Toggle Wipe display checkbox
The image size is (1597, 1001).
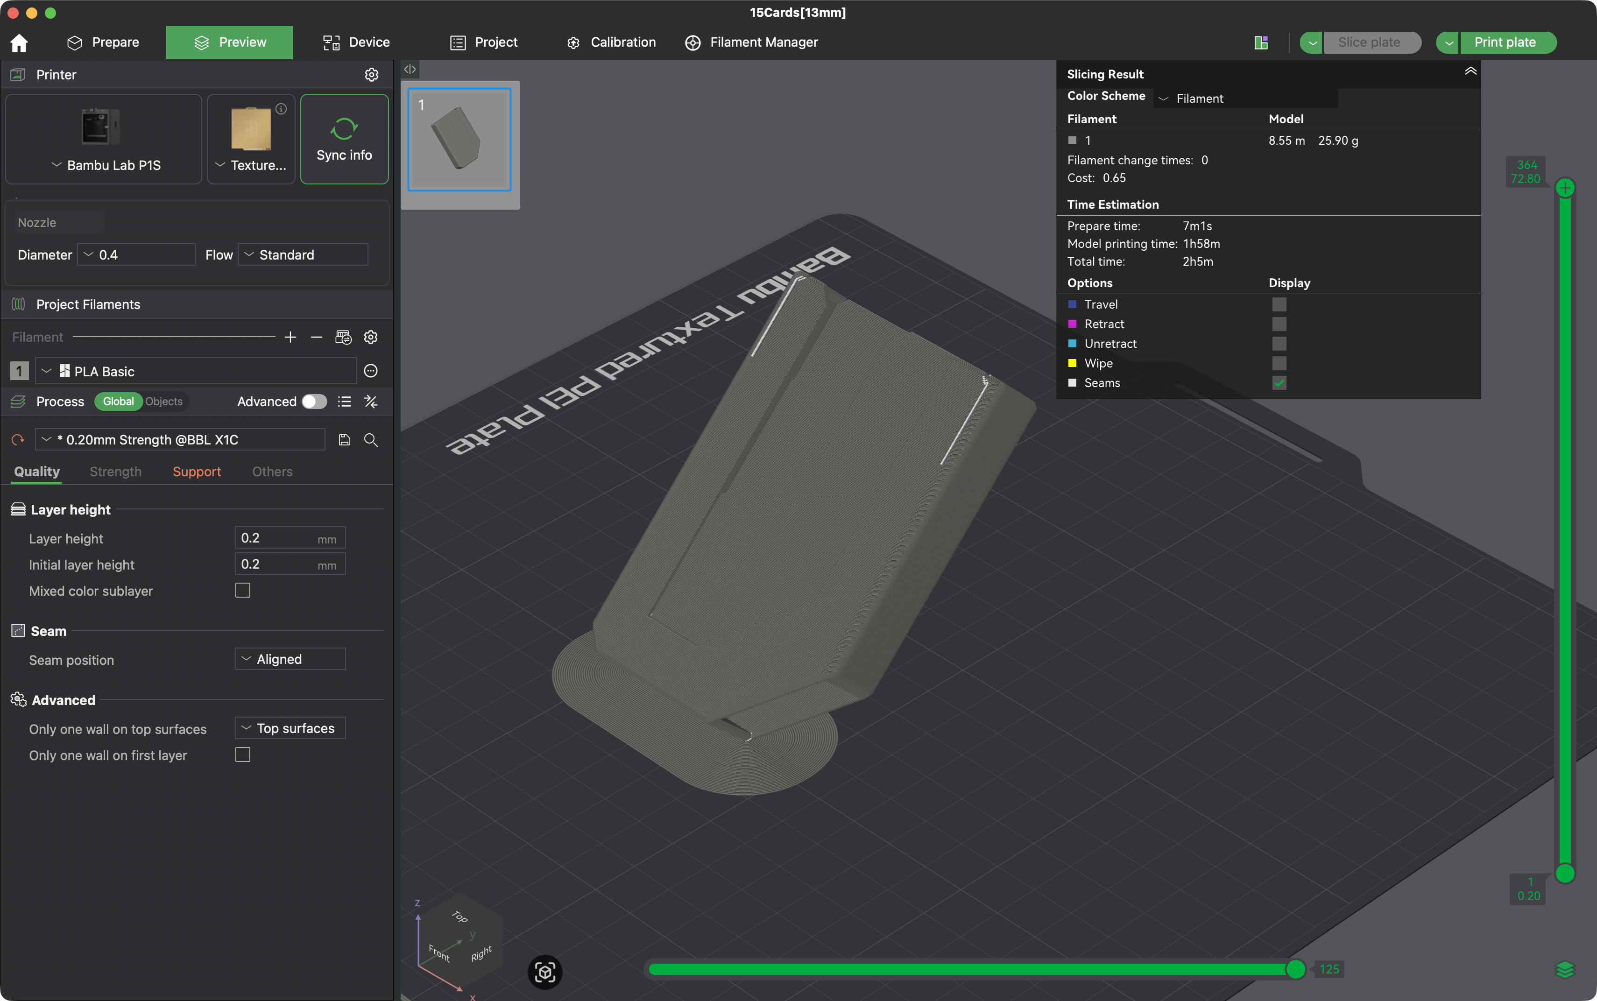click(x=1279, y=363)
